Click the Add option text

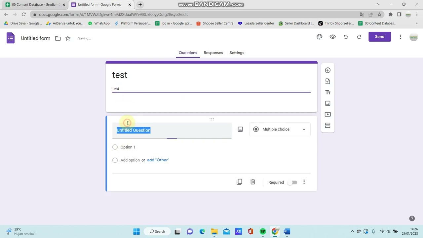[130, 160]
